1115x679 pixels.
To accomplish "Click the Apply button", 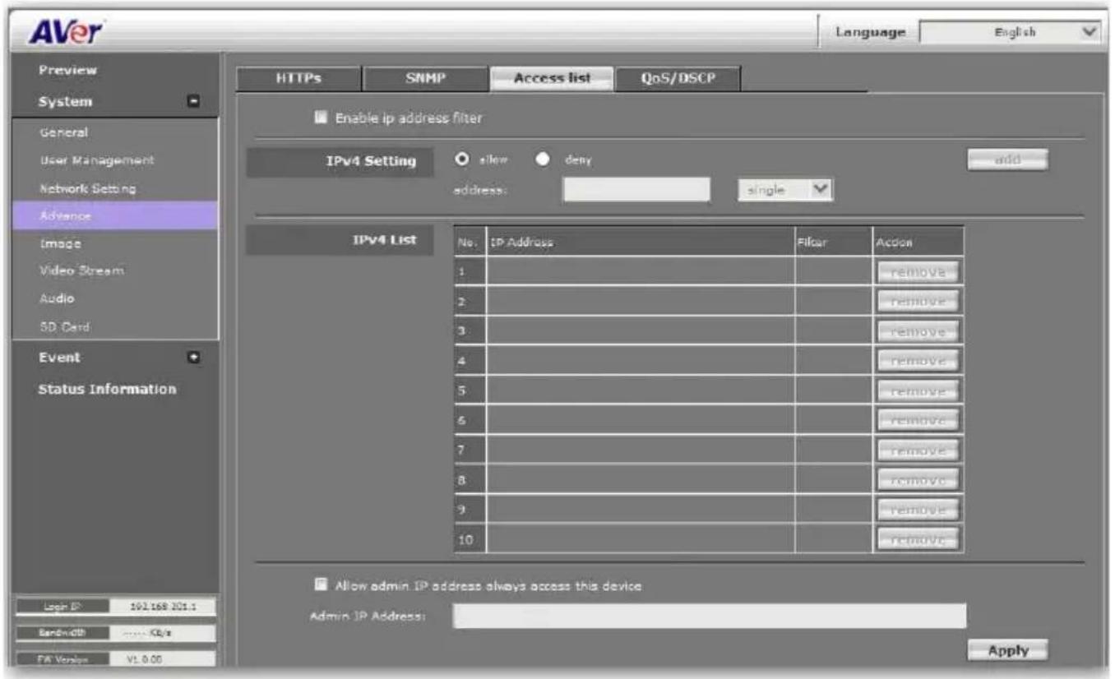I will (1008, 650).
